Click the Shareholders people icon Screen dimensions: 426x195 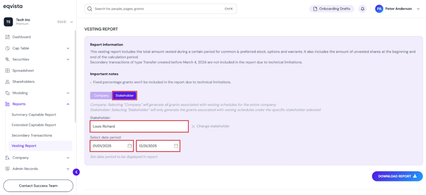coord(7,82)
